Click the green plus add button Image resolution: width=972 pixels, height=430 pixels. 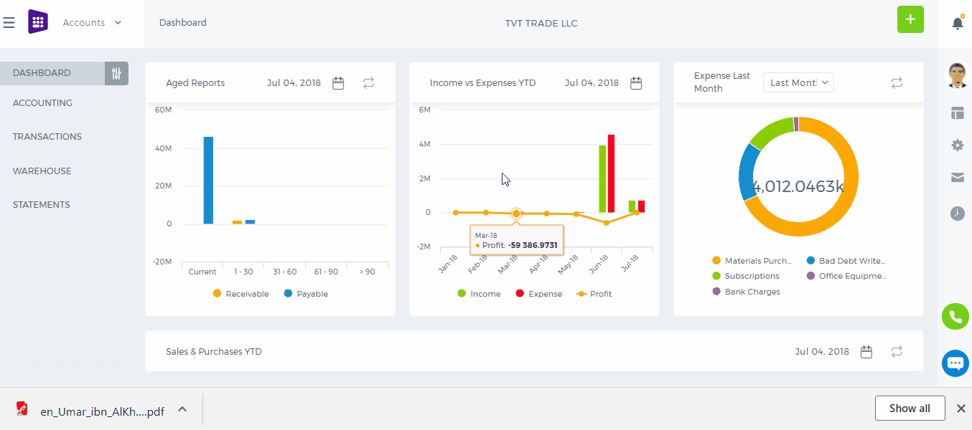pyautogui.click(x=910, y=19)
